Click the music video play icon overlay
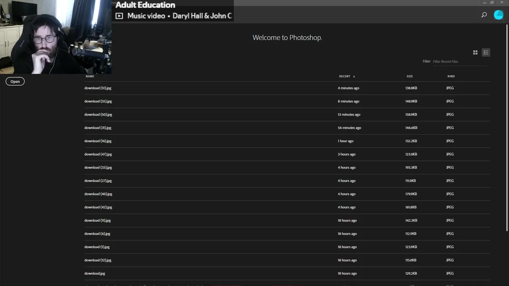Image resolution: width=509 pixels, height=286 pixels. (x=119, y=16)
